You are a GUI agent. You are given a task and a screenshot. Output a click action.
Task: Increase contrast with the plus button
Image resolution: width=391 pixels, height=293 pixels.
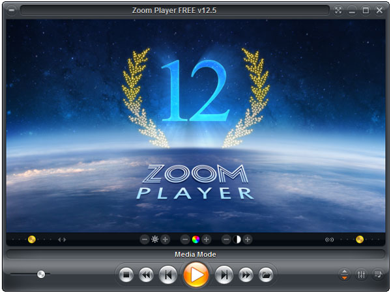[x=248, y=240]
